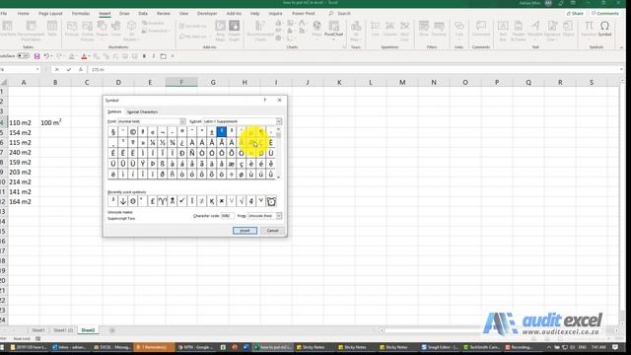The height and width of the screenshot is (355, 631).
Task: Insert a Text Box from the ribbon
Action: pos(503,30)
